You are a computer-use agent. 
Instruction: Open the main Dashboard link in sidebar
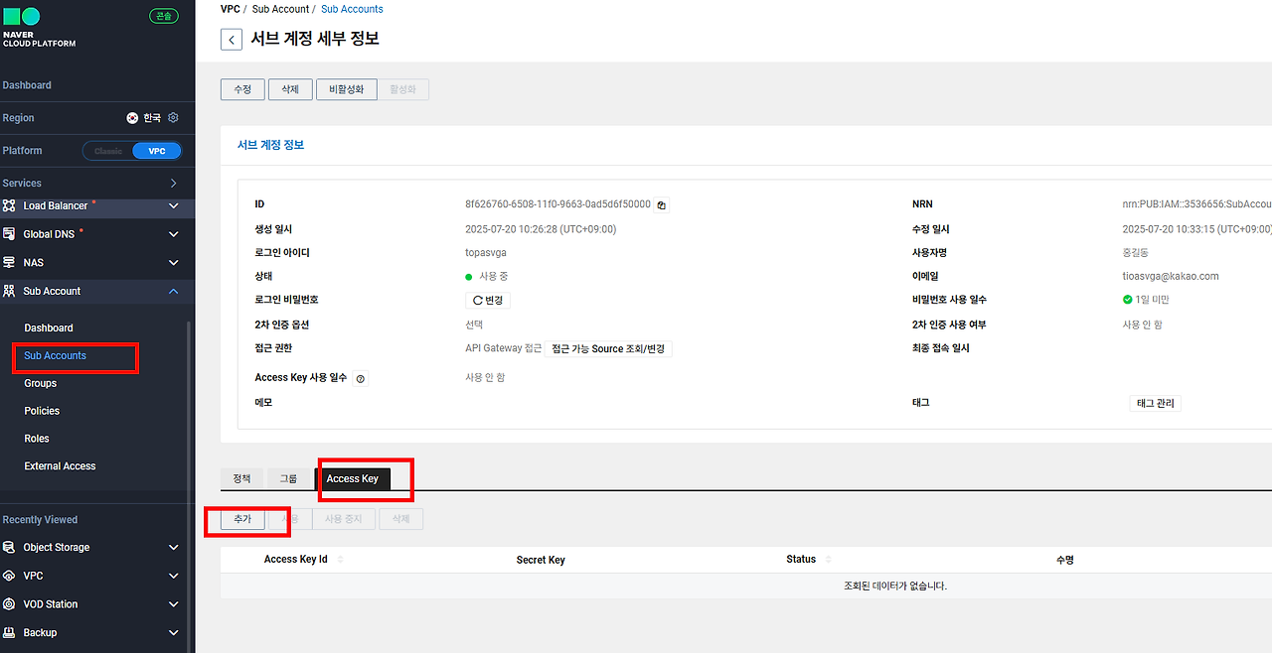pos(27,85)
